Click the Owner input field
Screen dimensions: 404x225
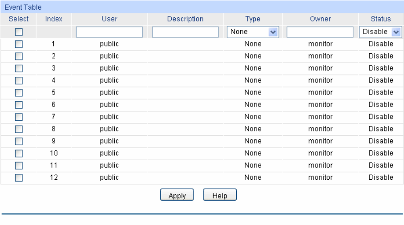[x=320, y=32]
